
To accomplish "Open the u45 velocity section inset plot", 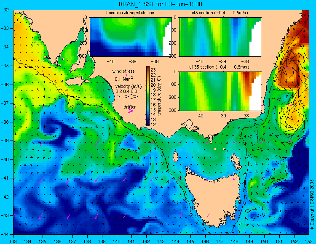I will pos(220,37).
